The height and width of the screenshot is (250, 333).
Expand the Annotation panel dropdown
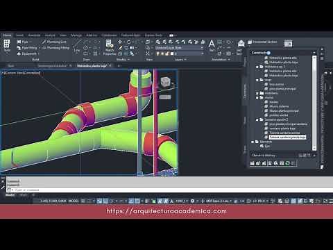click(x=221, y=60)
